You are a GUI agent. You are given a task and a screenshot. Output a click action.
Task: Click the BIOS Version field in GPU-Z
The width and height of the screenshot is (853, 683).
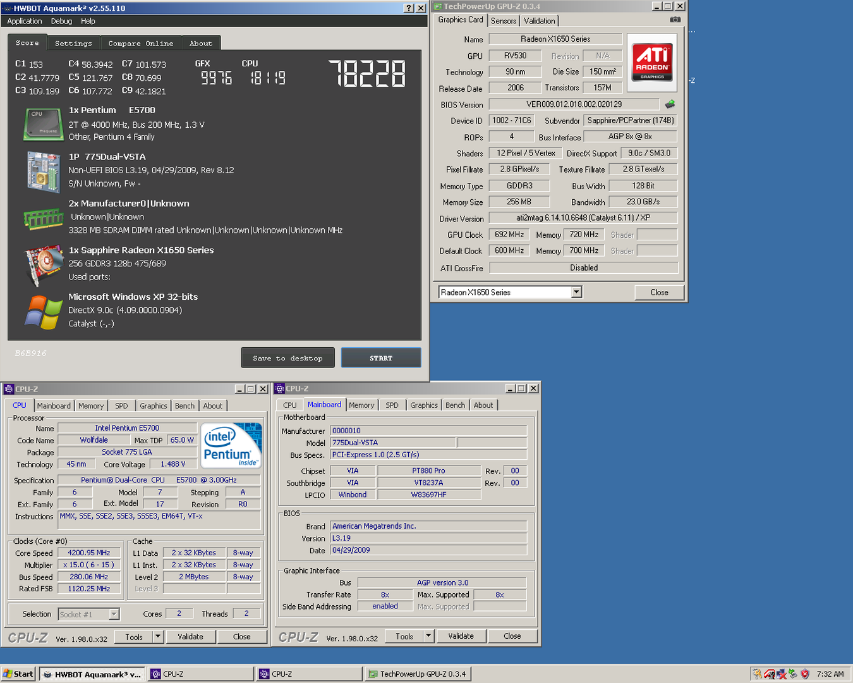click(x=574, y=104)
